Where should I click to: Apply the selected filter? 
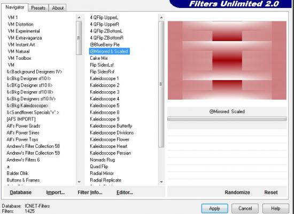click(214, 208)
